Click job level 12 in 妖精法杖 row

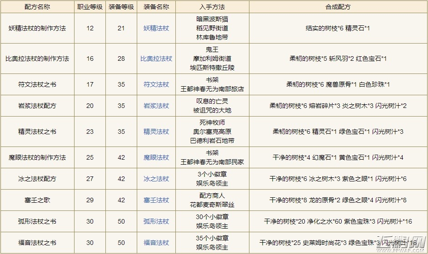pyautogui.click(x=90, y=28)
